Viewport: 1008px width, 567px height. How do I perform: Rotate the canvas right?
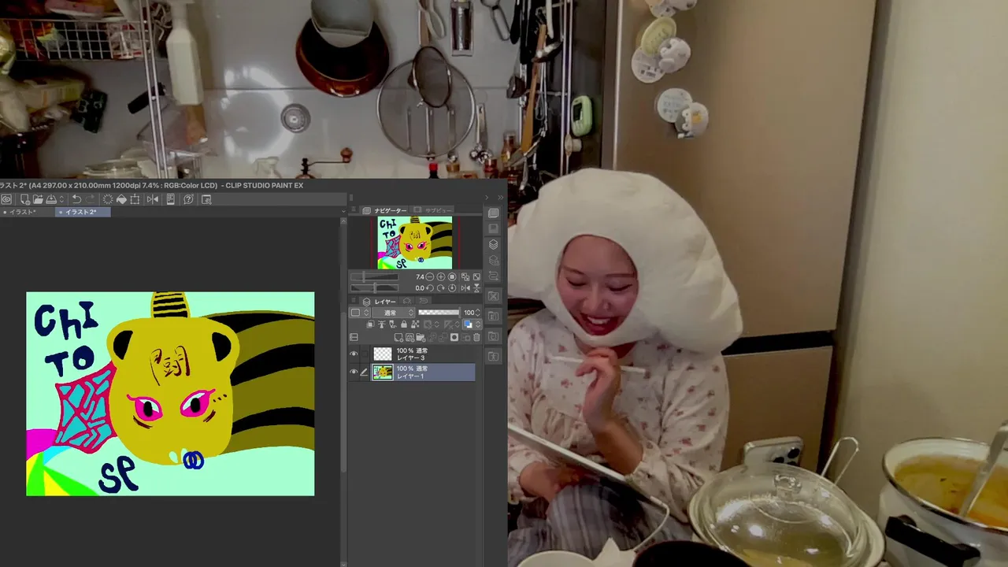pos(441,288)
